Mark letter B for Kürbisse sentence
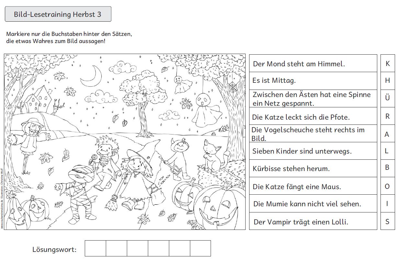 click(x=387, y=168)
